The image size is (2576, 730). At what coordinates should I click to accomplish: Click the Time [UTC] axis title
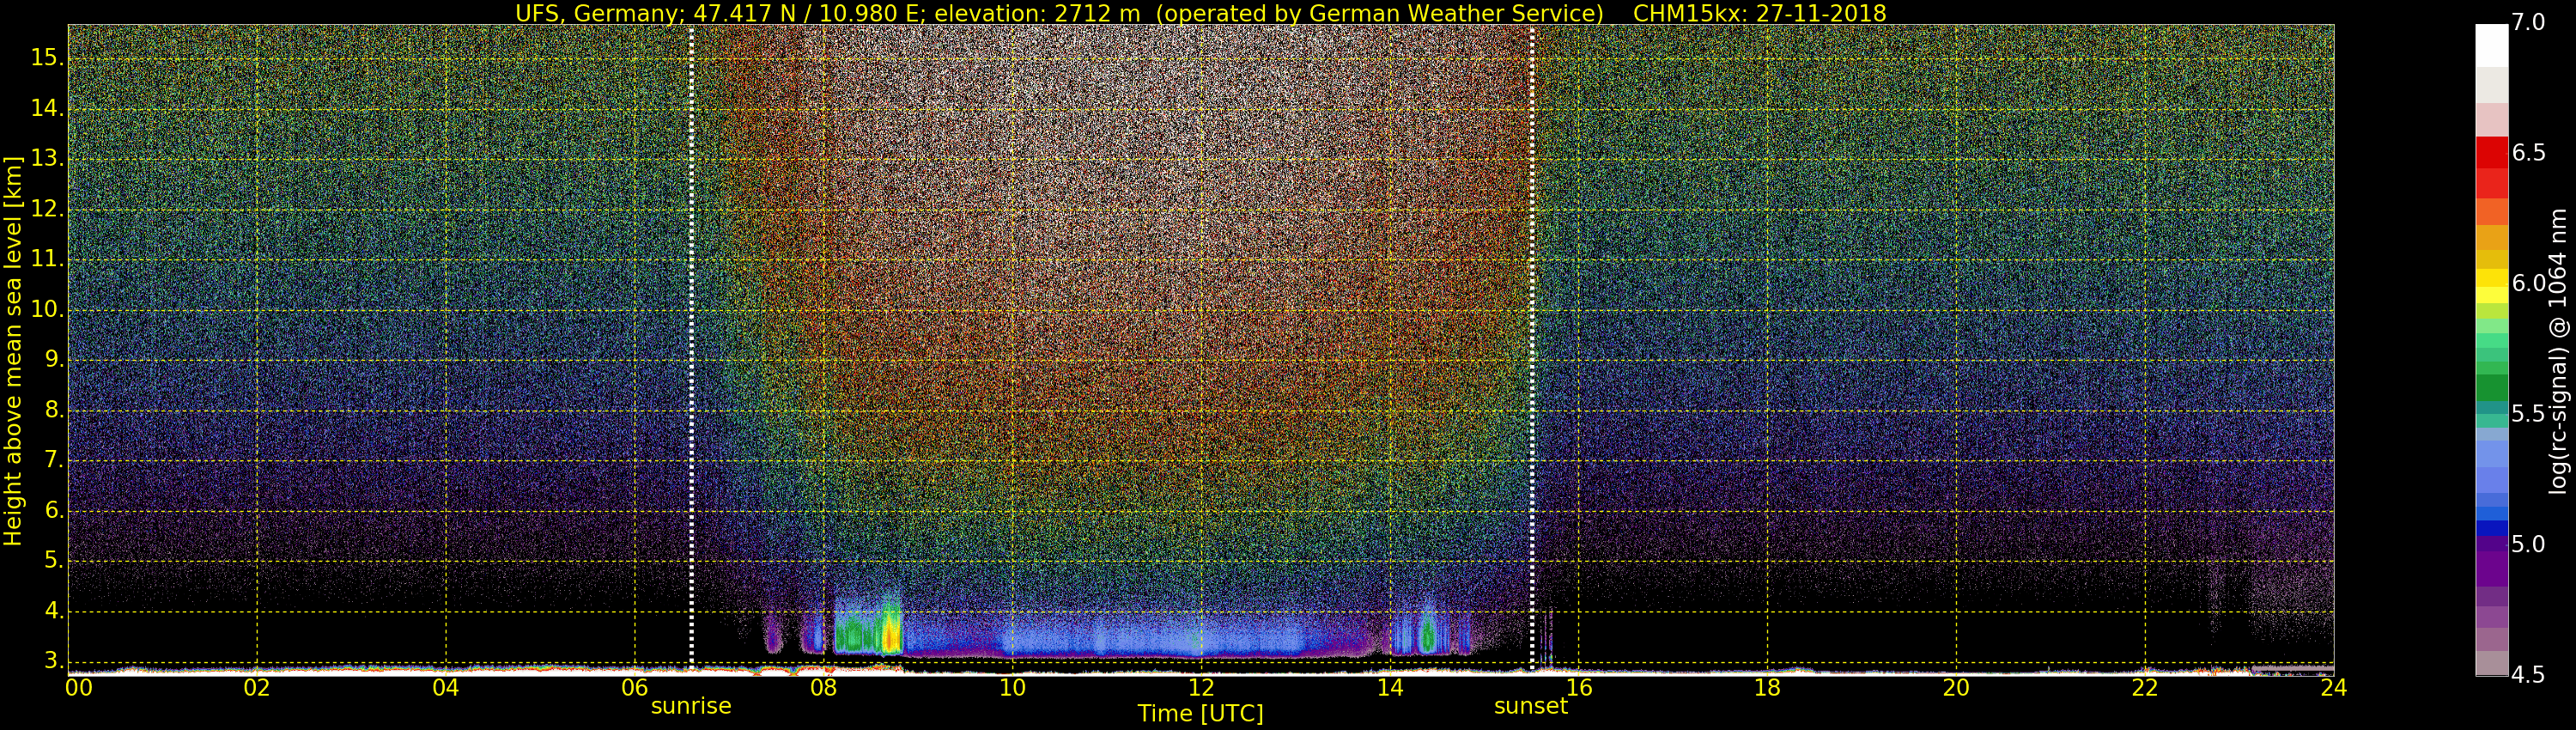click(x=1200, y=714)
